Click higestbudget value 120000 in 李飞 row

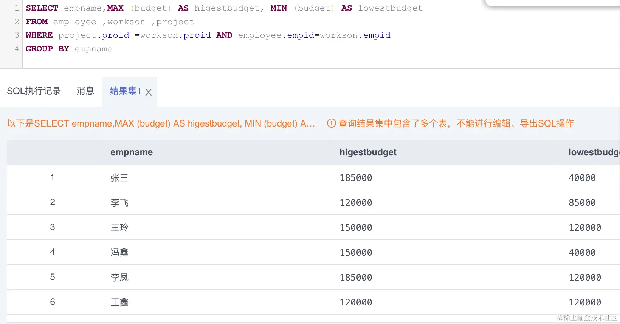pyautogui.click(x=356, y=202)
